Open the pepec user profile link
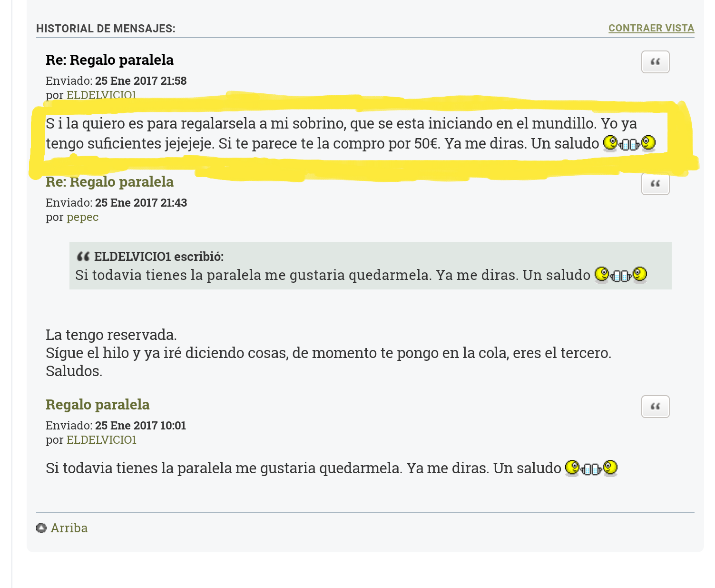The image size is (715, 588). click(x=82, y=217)
